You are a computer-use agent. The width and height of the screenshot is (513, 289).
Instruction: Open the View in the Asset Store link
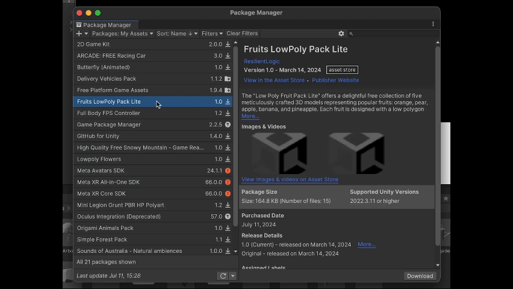(x=274, y=80)
